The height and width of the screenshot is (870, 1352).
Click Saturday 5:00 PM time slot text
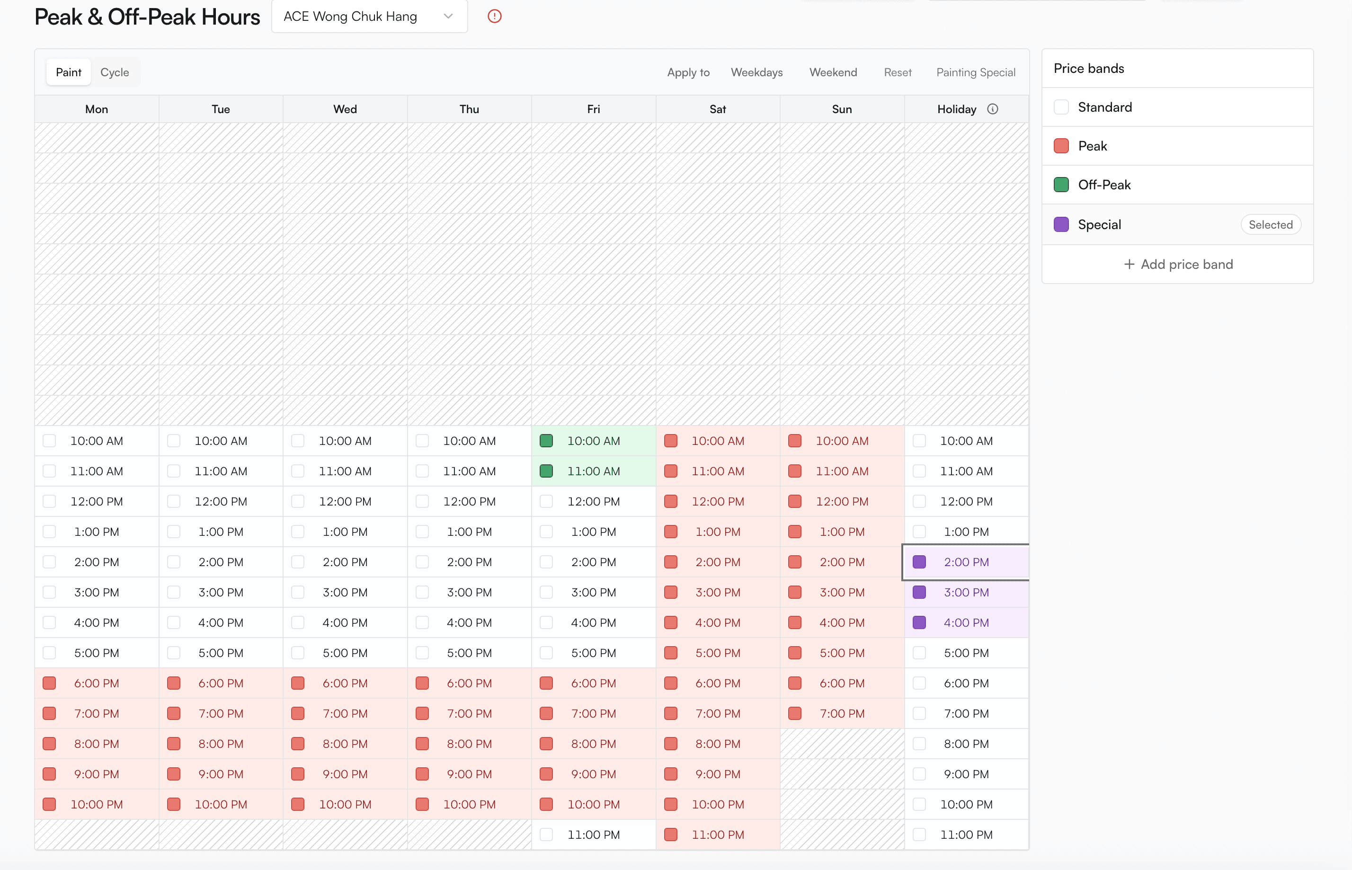pyautogui.click(x=718, y=653)
